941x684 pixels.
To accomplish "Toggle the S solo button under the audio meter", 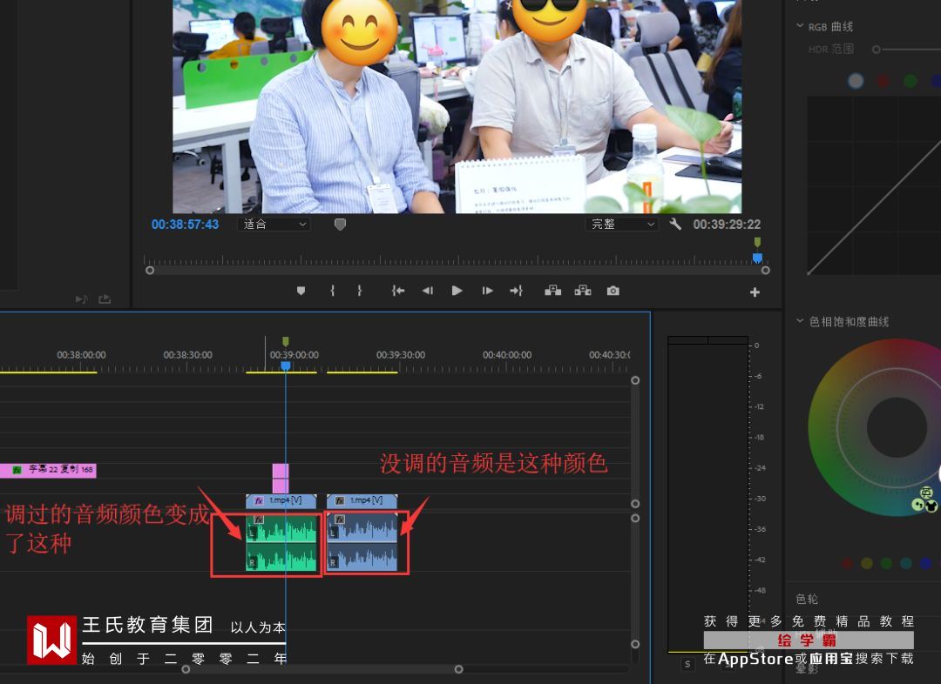I will (687, 664).
